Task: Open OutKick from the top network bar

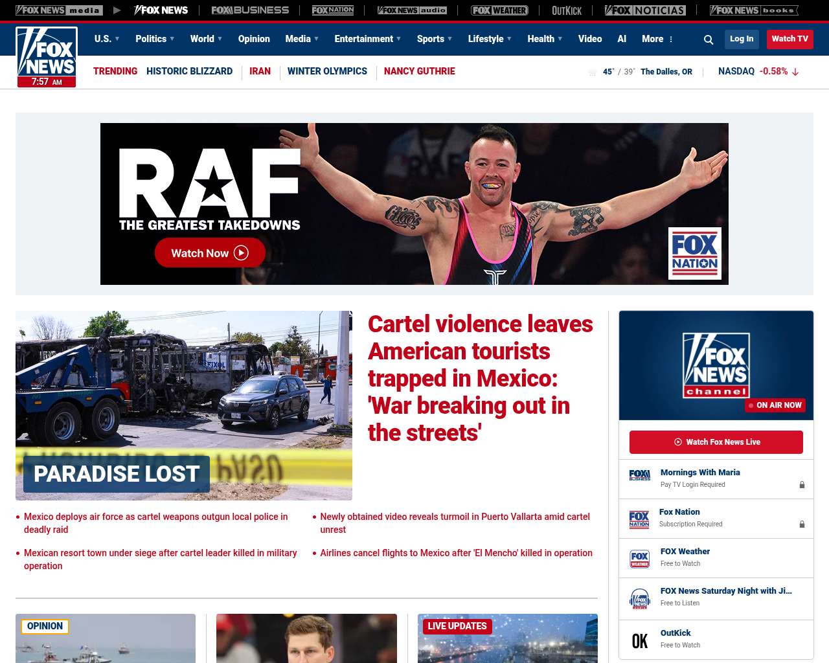Action: [x=567, y=10]
